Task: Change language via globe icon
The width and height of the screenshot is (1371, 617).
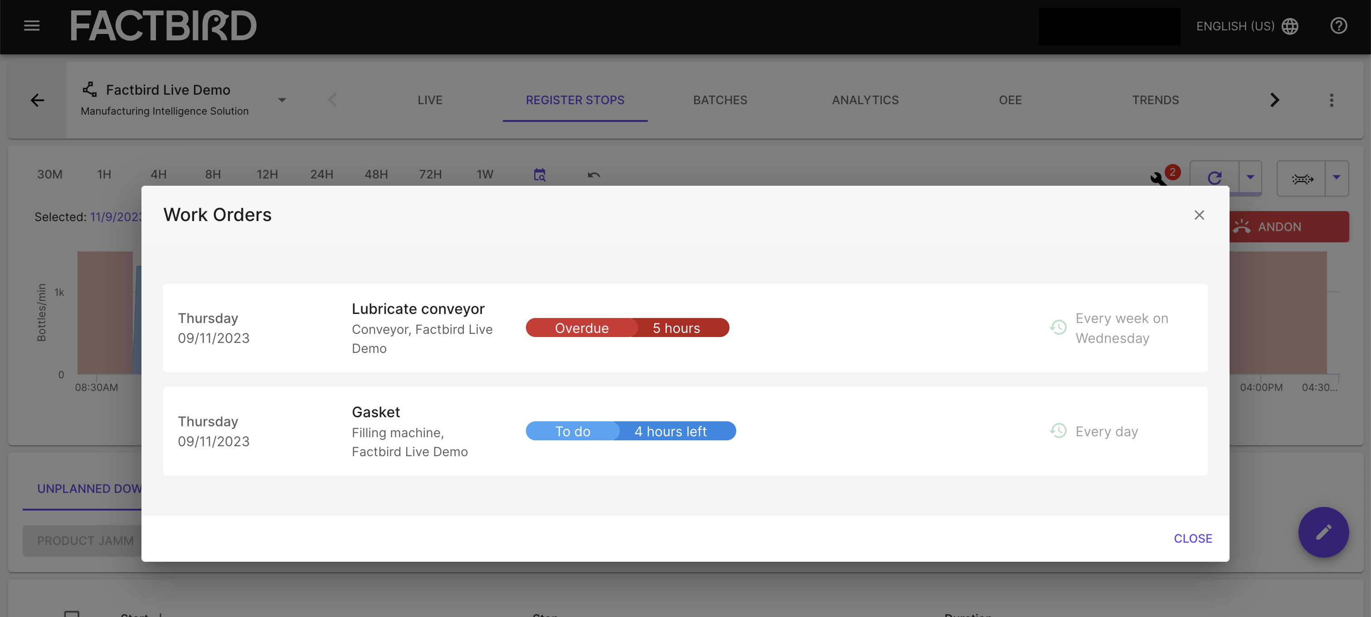Action: pyautogui.click(x=1290, y=26)
